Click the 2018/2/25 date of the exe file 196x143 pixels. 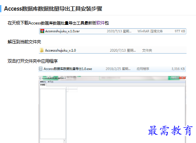118,69
